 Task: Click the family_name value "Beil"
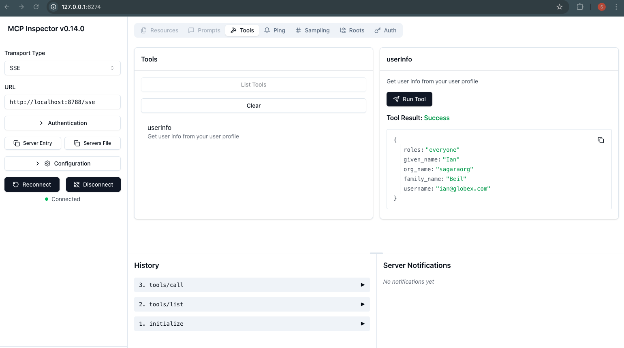(x=456, y=179)
